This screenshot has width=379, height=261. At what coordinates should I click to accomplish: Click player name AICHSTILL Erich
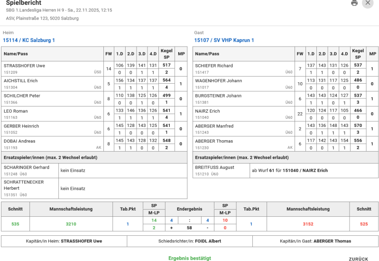[x=20, y=81]
